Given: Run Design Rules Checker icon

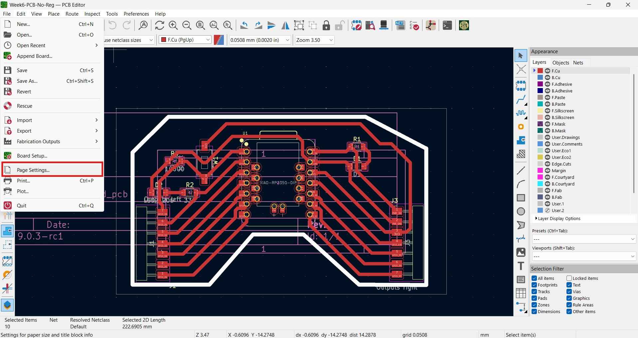Looking at the screenshot, I should [414, 25].
